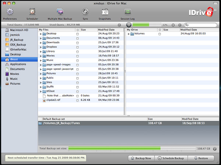221x165 pixels.
Task: Click the search magnifier dropdown icon
Action: tap(187, 25)
